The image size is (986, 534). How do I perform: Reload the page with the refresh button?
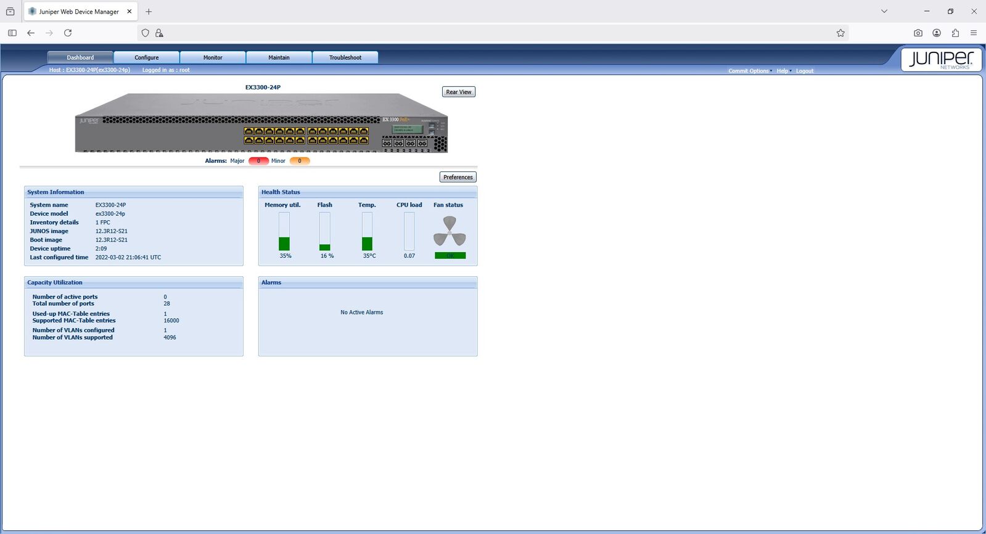click(x=68, y=33)
